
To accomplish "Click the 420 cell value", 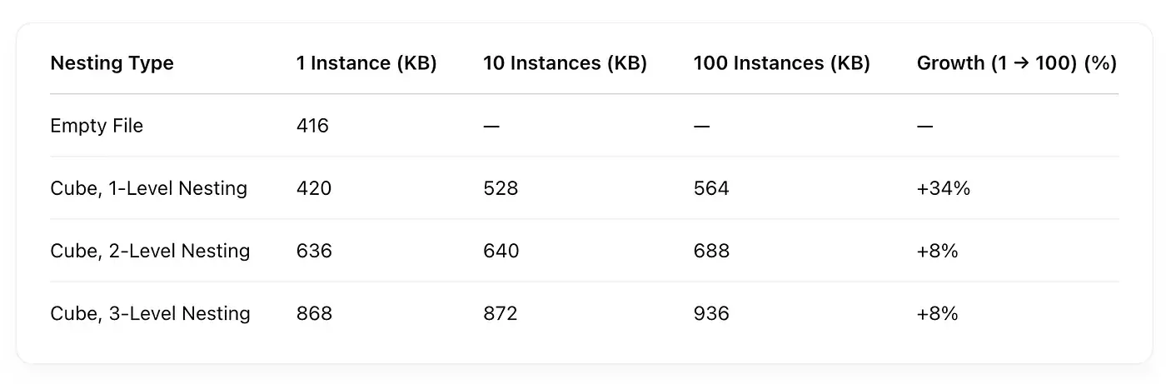I will (x=314, y=188).
